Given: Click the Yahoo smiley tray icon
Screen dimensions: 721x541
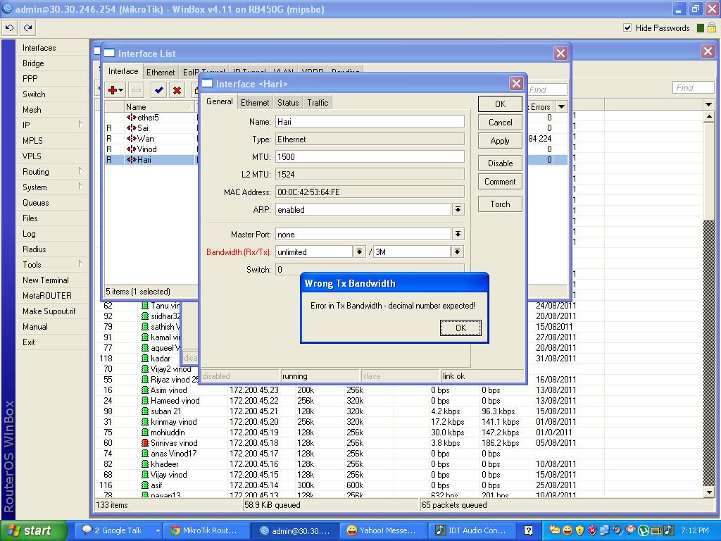Looking at the screenshot, I should click(568, 530).
